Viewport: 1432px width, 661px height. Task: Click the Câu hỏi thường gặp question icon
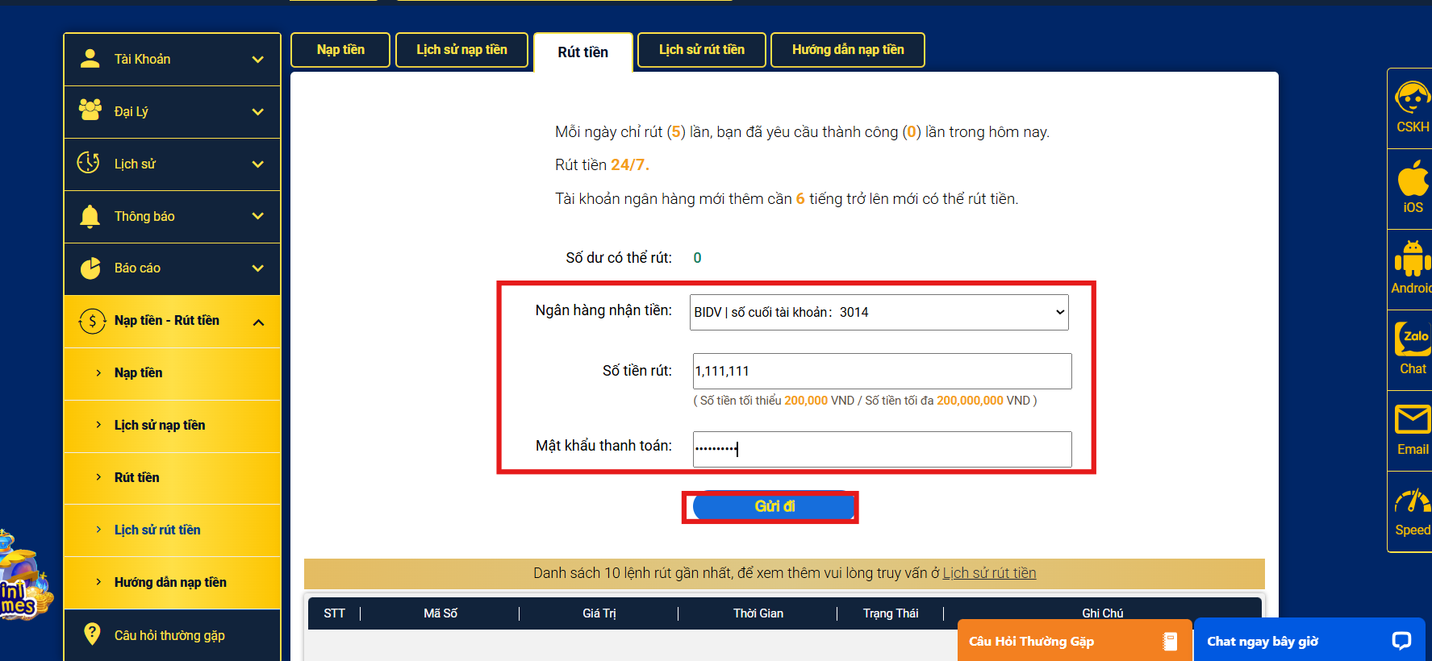92,634
